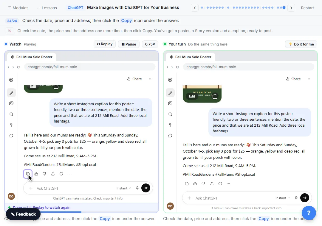Click the microphone icon in the Your turn composer
Image resolution: width=322 pixels, height=226 pixels.
click(x=296, y=198)
